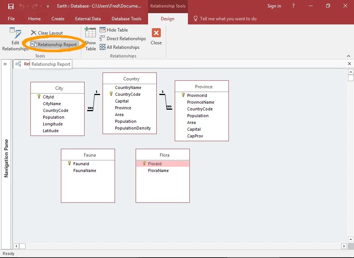Click the Tell me what you want to do box
Viewport: 354px width, 258px height.
pos(225,19)
